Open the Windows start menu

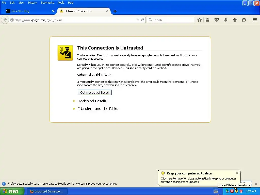[12, 191]
